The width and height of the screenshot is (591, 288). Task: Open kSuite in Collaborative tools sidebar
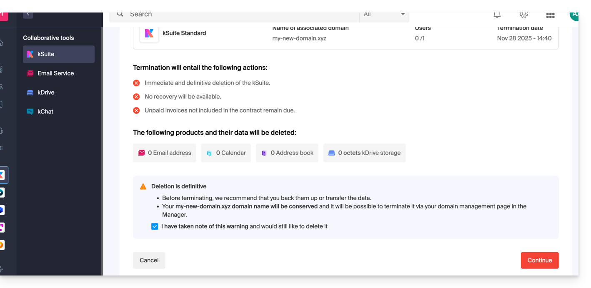[x=58, y=54]
